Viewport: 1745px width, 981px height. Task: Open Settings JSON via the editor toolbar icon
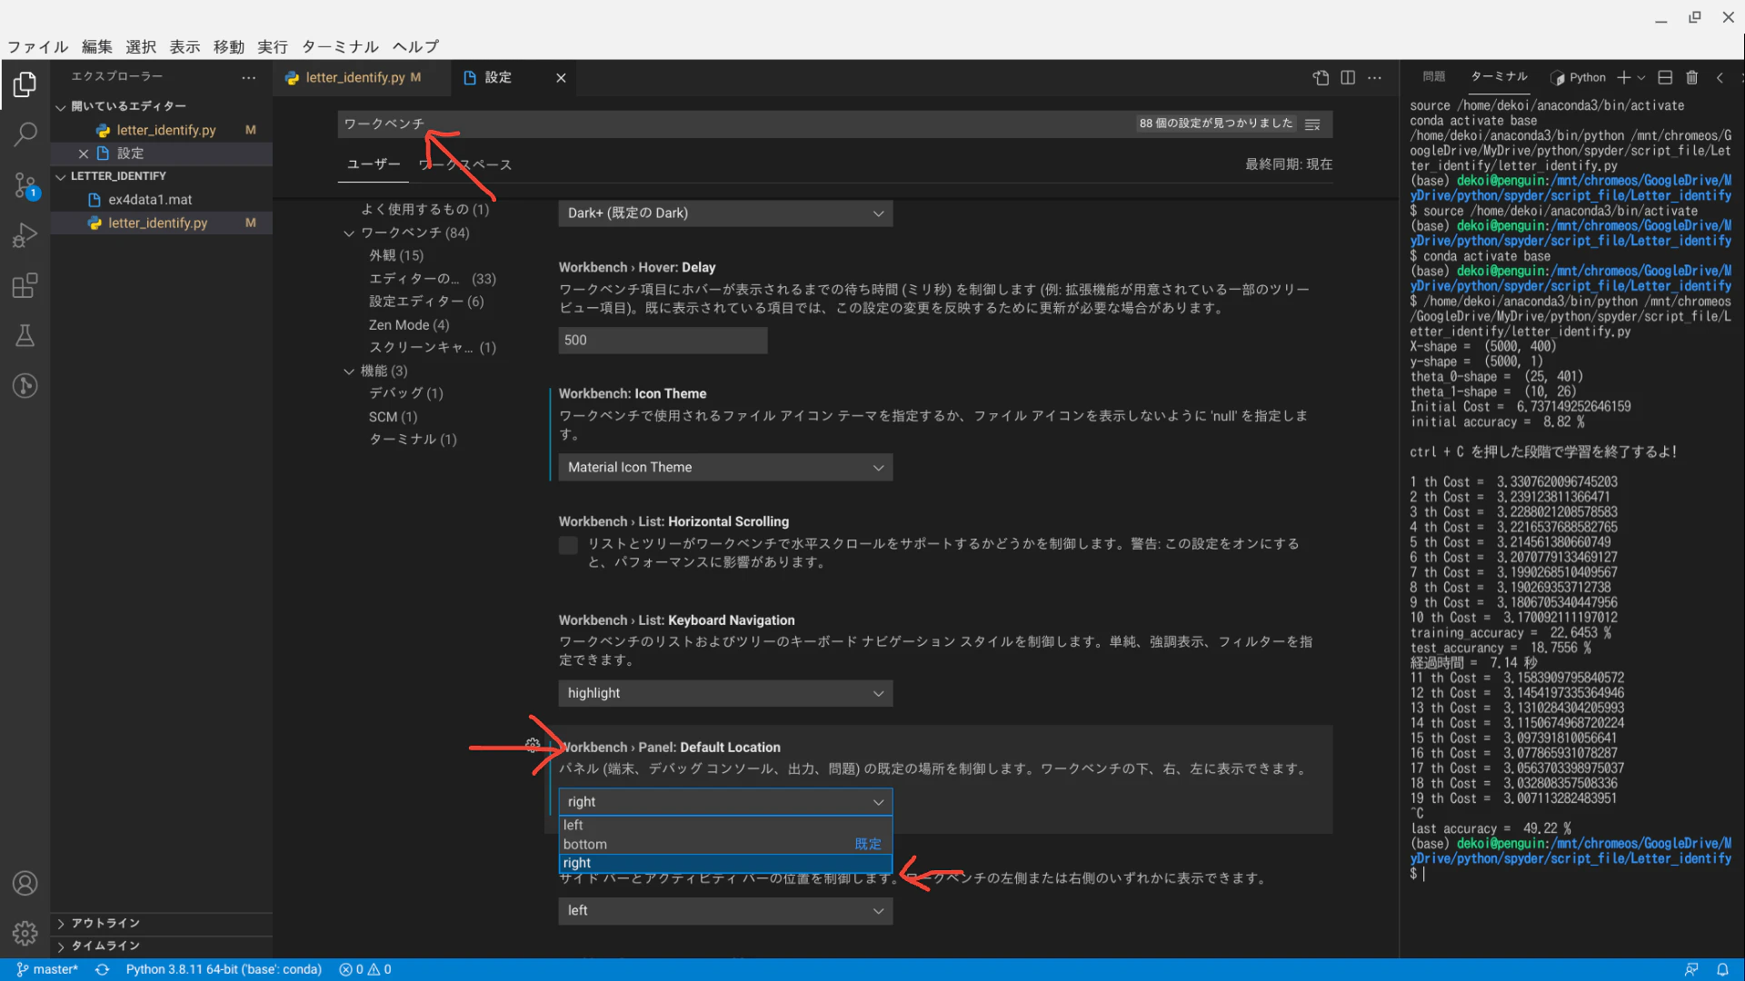point(1320,78)
